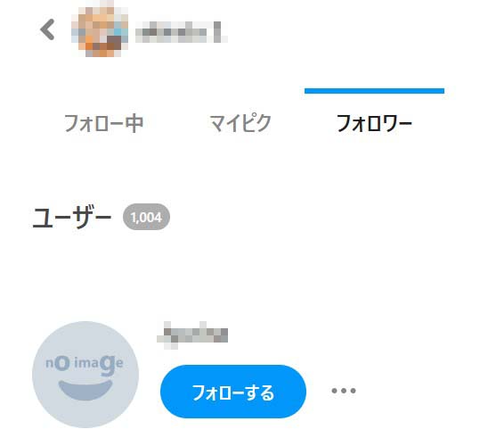The height and width of the screenshot is (446, 480).
Task: Open the blurred follower username link
Action: (x=192, y=335)
